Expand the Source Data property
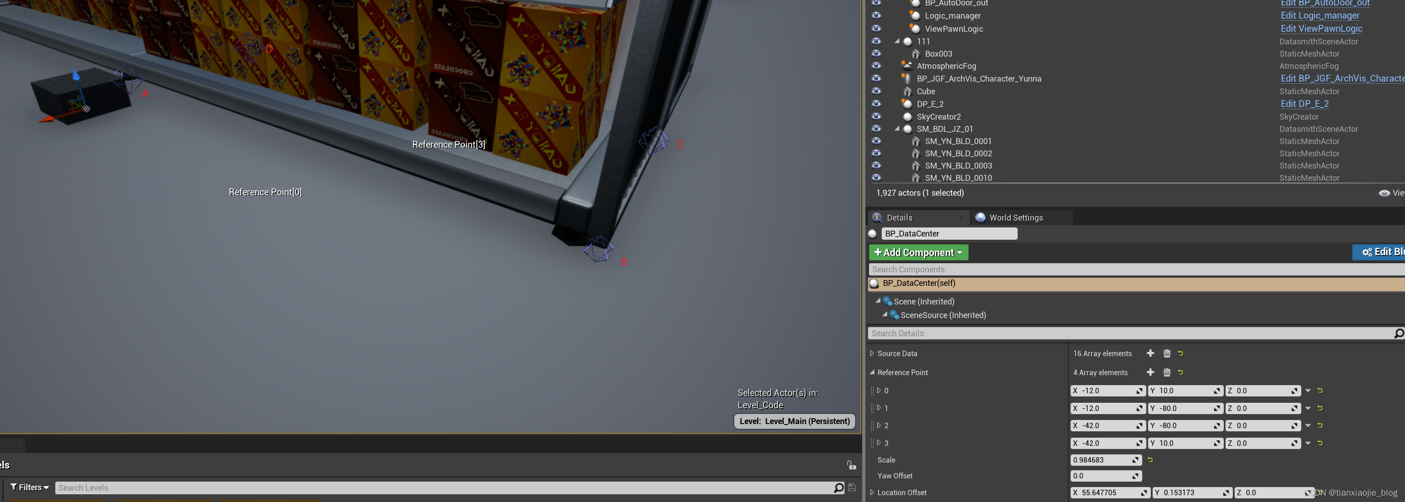Viewport: 1405px width, 502px height. coord(872,353)
